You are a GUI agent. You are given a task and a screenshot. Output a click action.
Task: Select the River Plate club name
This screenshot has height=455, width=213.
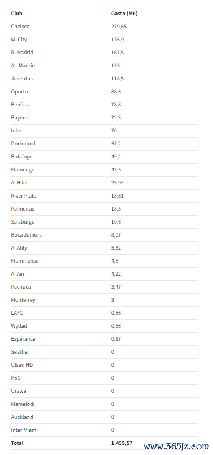tap(24, 196)
